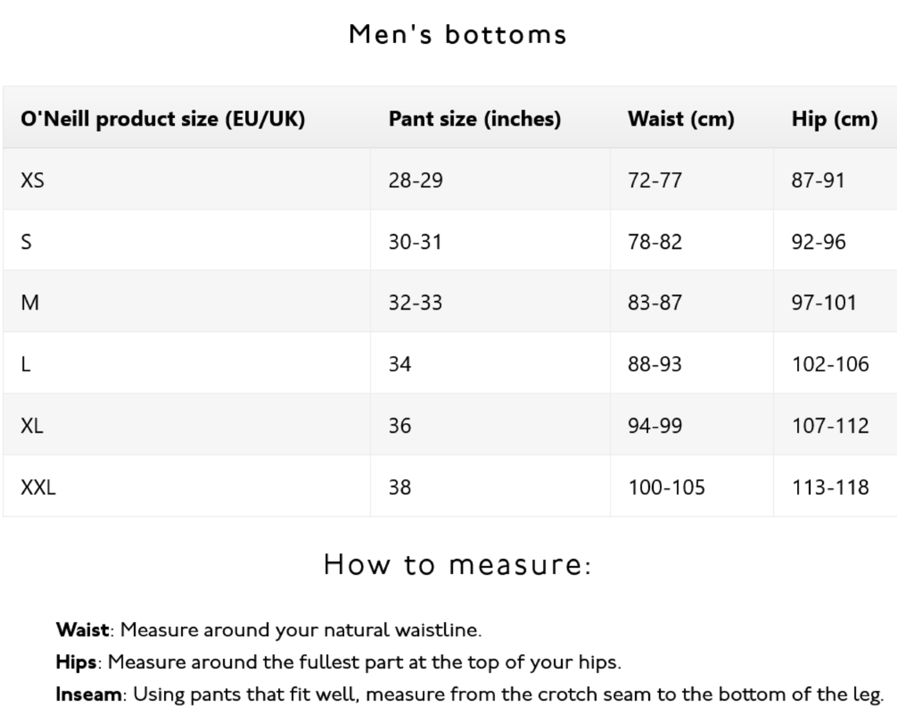The width and height of the screenshot is (897, 721).
Task: Select the XL size row label
Action: click(32, 425)
